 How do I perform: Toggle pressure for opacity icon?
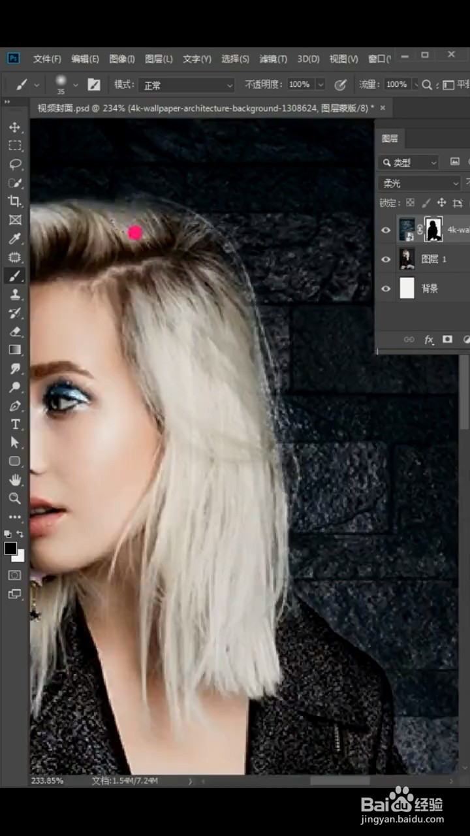(x=340, y=84)
